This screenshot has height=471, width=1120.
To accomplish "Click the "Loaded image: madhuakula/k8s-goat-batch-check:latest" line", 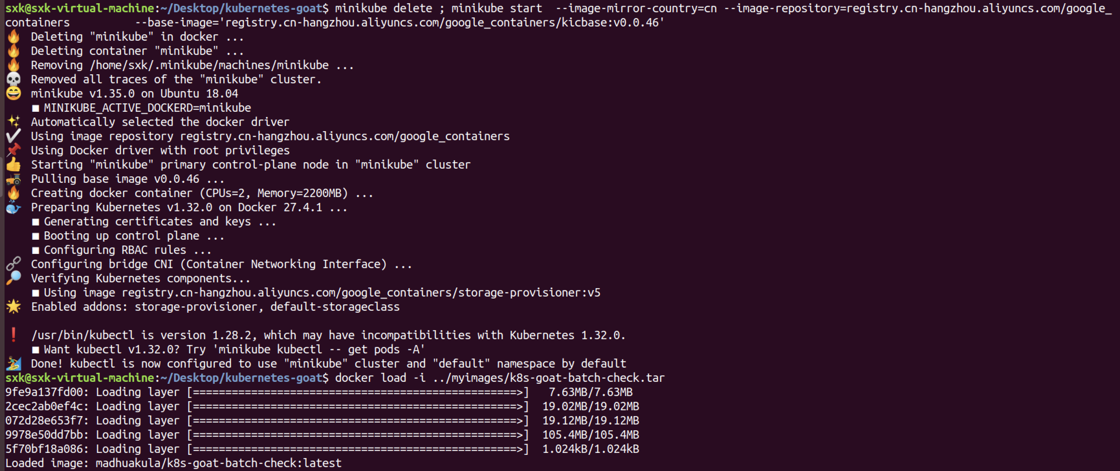I will click(x=173, y=463).
